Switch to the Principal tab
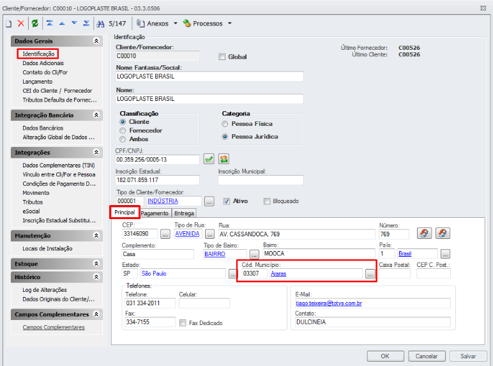This screenshot has width=493, height=366. pos(125,212)
